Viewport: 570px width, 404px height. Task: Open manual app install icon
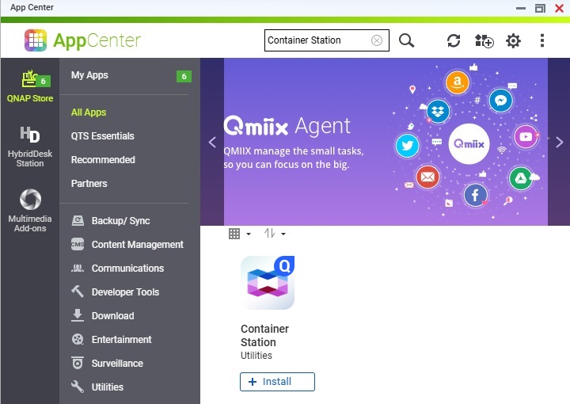pos(484,41)
